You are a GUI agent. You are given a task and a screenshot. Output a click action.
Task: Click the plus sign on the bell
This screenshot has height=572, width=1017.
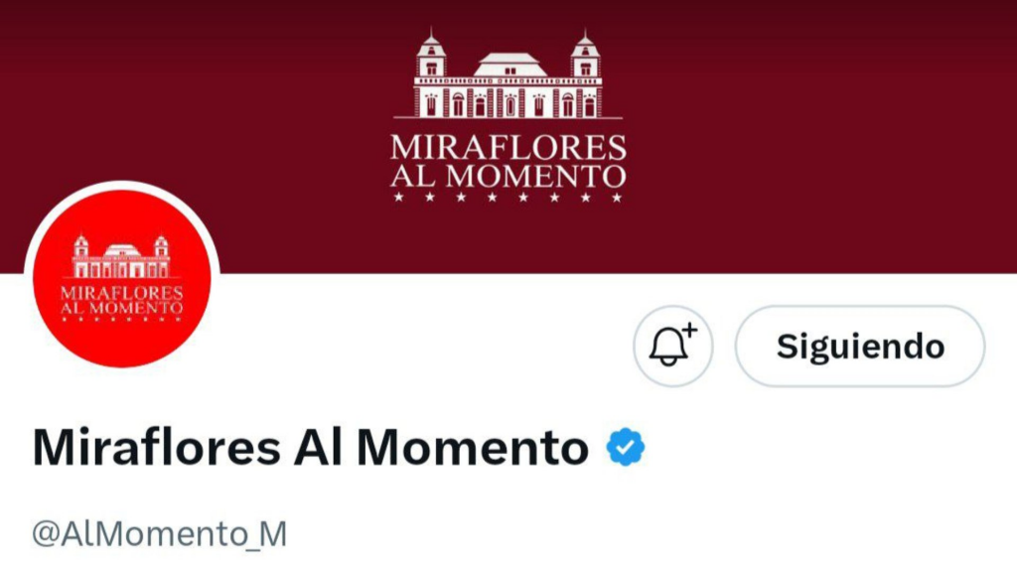coord(689,331)
